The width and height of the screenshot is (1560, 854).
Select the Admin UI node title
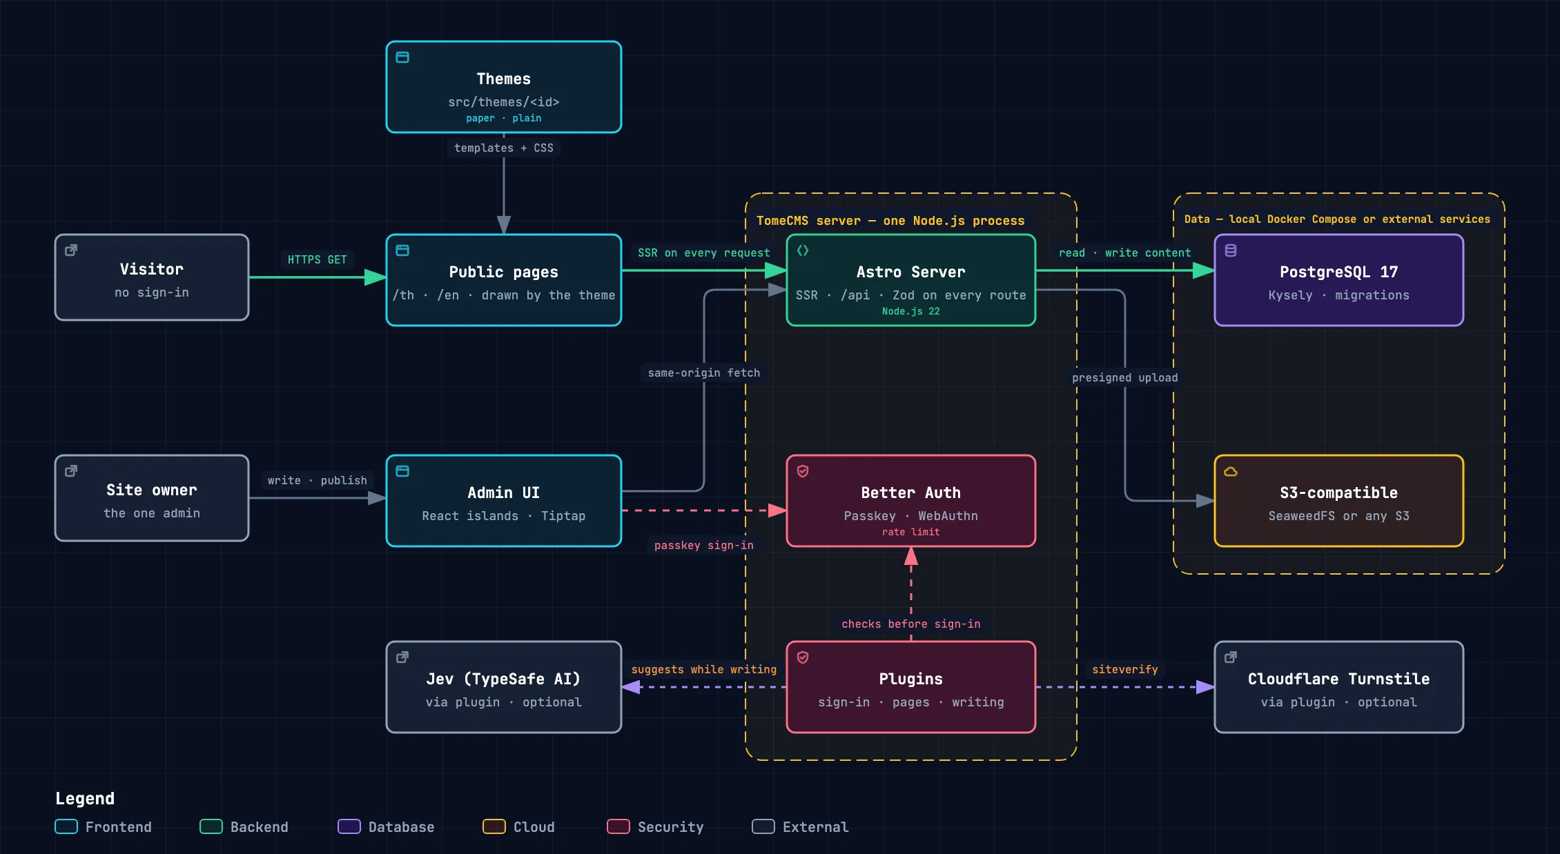[504, 493]
